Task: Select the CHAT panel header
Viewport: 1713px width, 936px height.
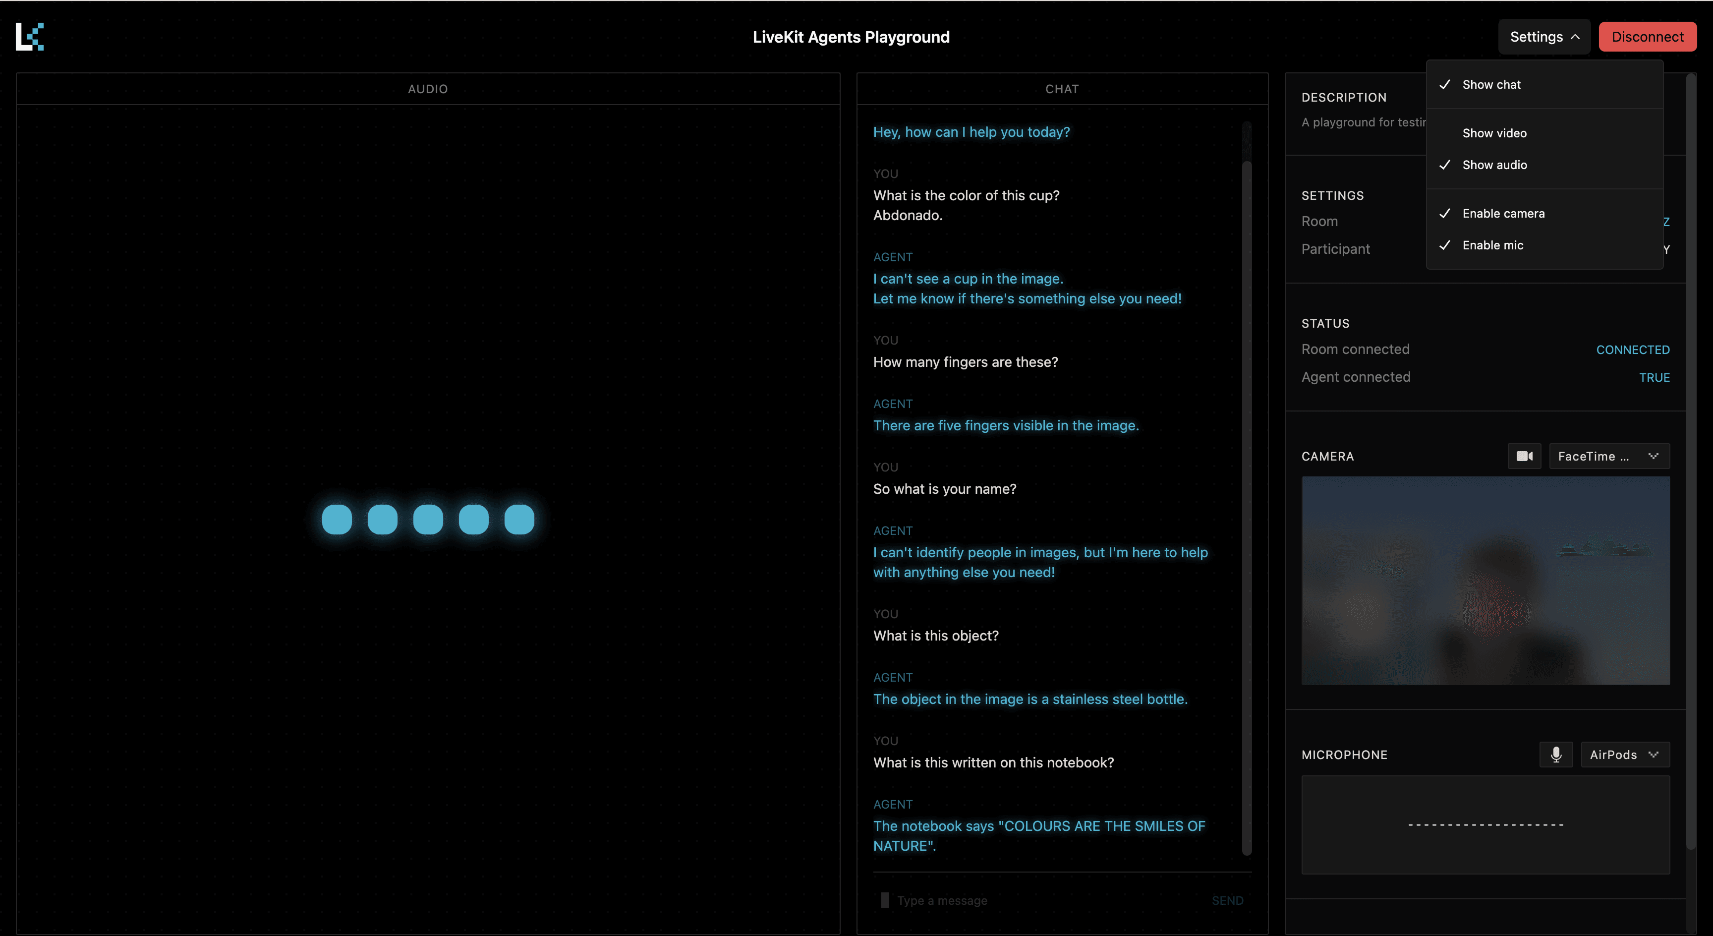Action: (x=1061, y=88)
